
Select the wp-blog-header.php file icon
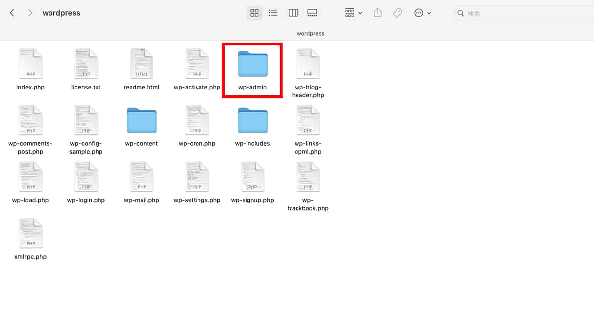click(308, 64)
